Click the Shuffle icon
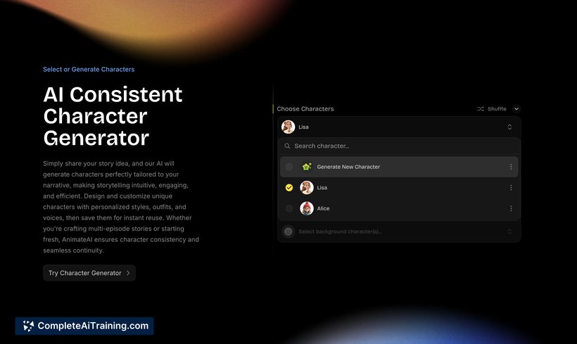The width and height of the screenshot is (577, 344). click(x=480, y=109)
